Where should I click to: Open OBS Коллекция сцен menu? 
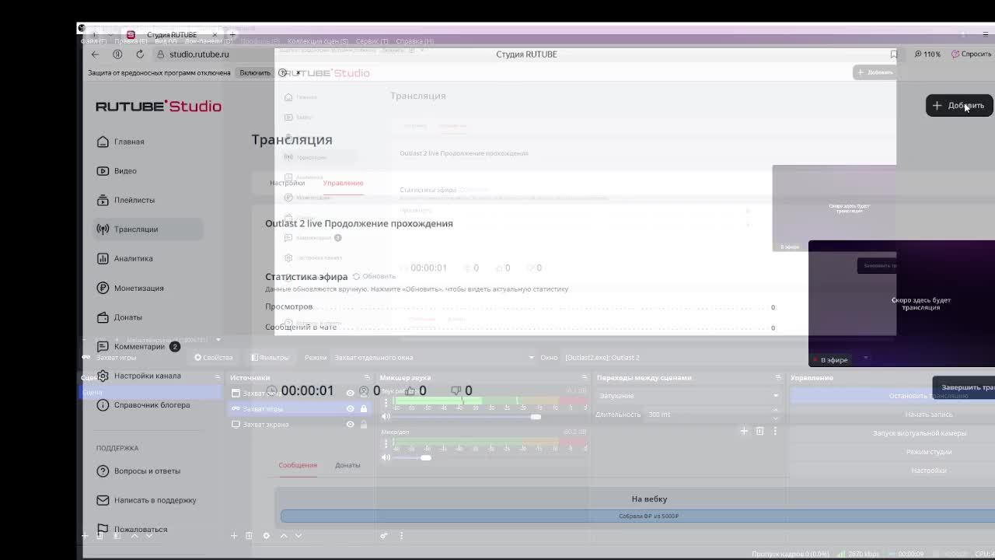[318, 41]
